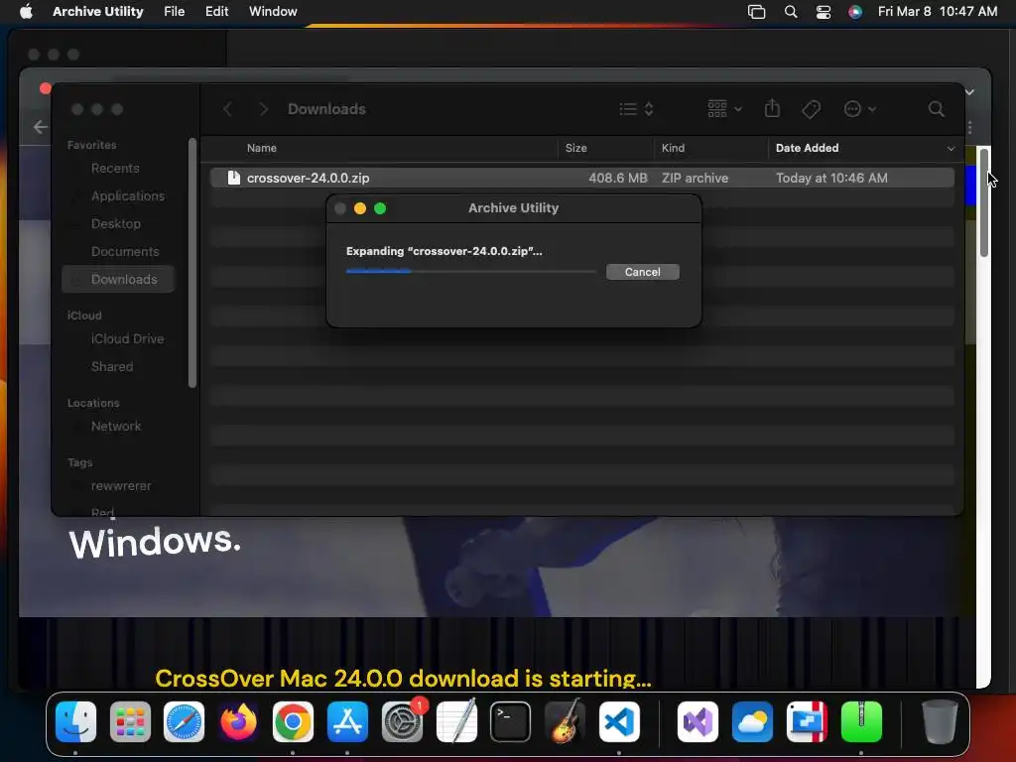Open the Finder action ellipsis menu
The height and width of the screenshot is (762, 1016).
(859, 109)
